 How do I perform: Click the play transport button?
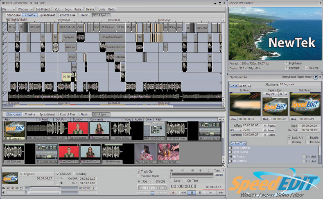(210, 192)
